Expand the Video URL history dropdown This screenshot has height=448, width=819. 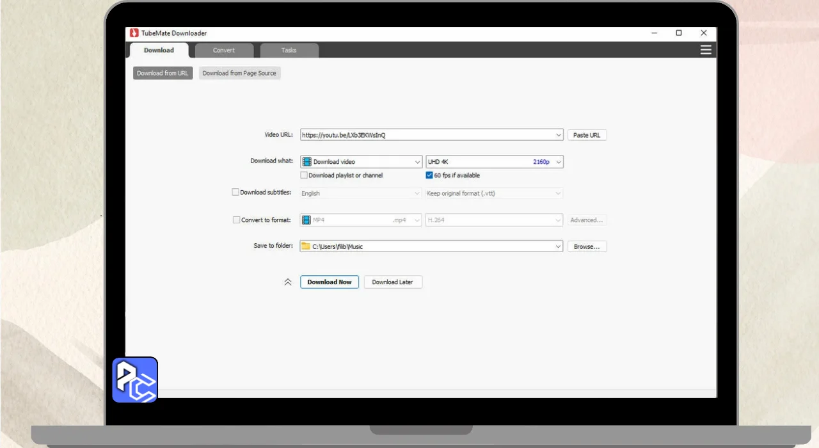[559, 135]
